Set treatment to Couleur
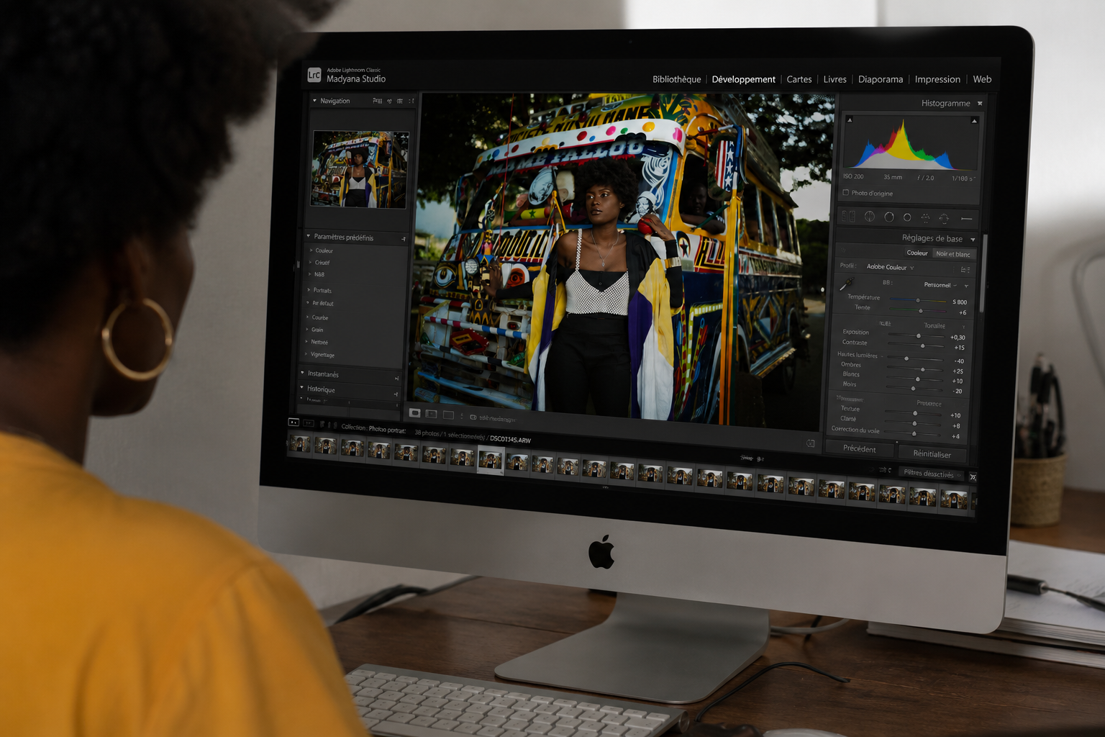The width and height of the screenshot is (1105, 737). click(917, 253)
